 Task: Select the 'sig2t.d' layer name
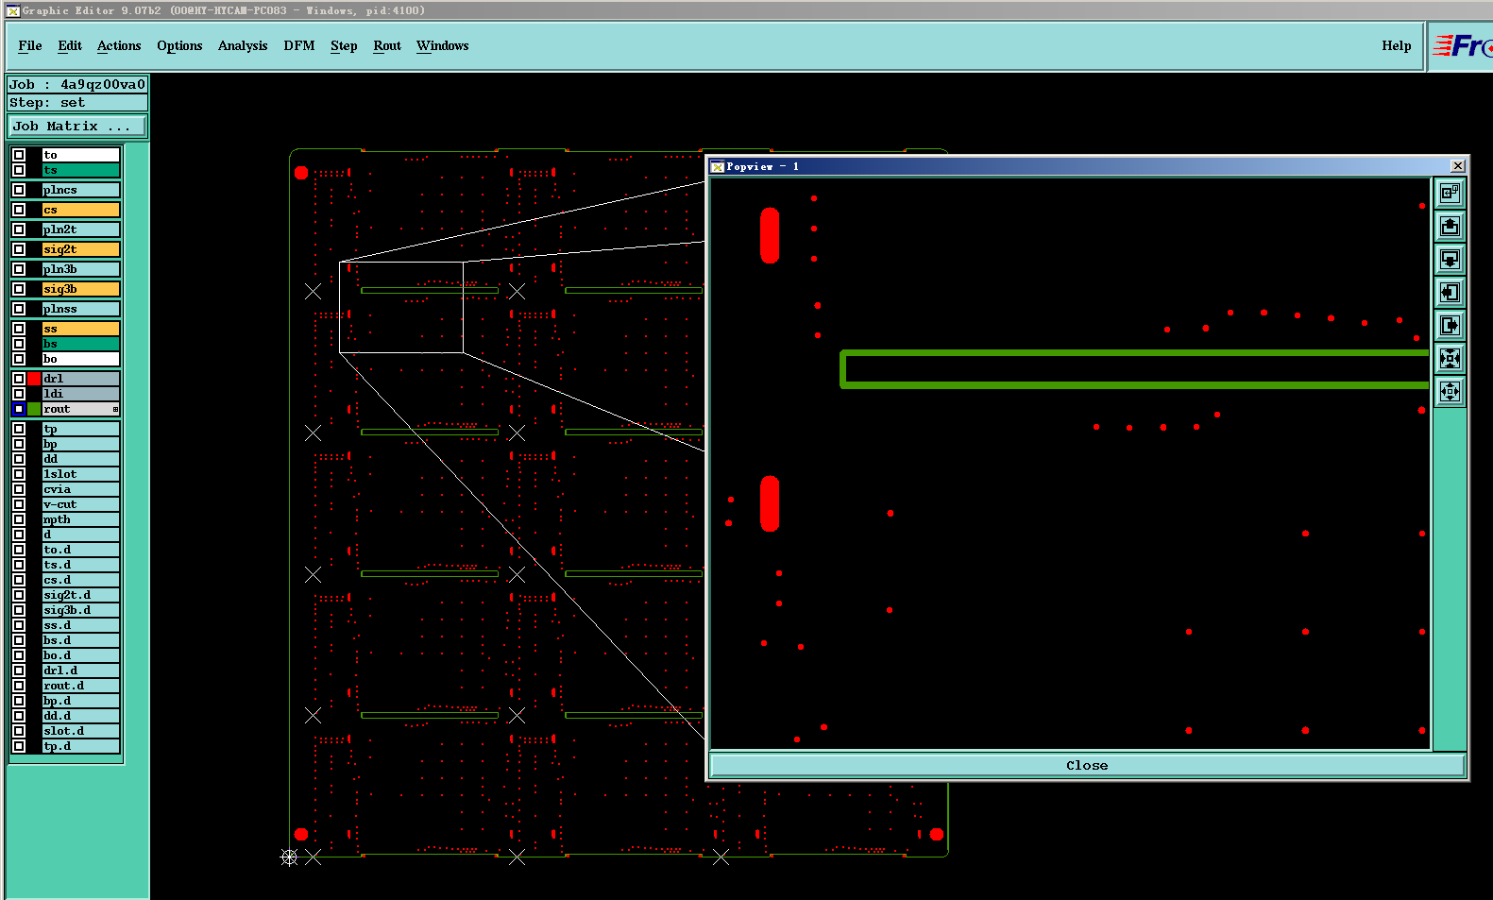coord(81,595)
